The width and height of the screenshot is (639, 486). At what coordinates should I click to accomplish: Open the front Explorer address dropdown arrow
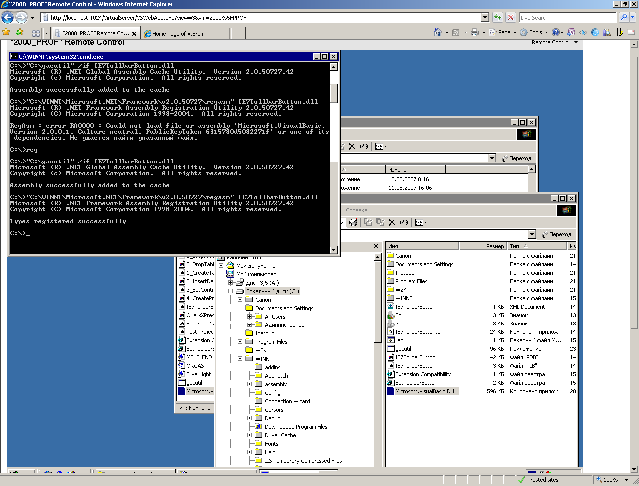click(532, 234)
